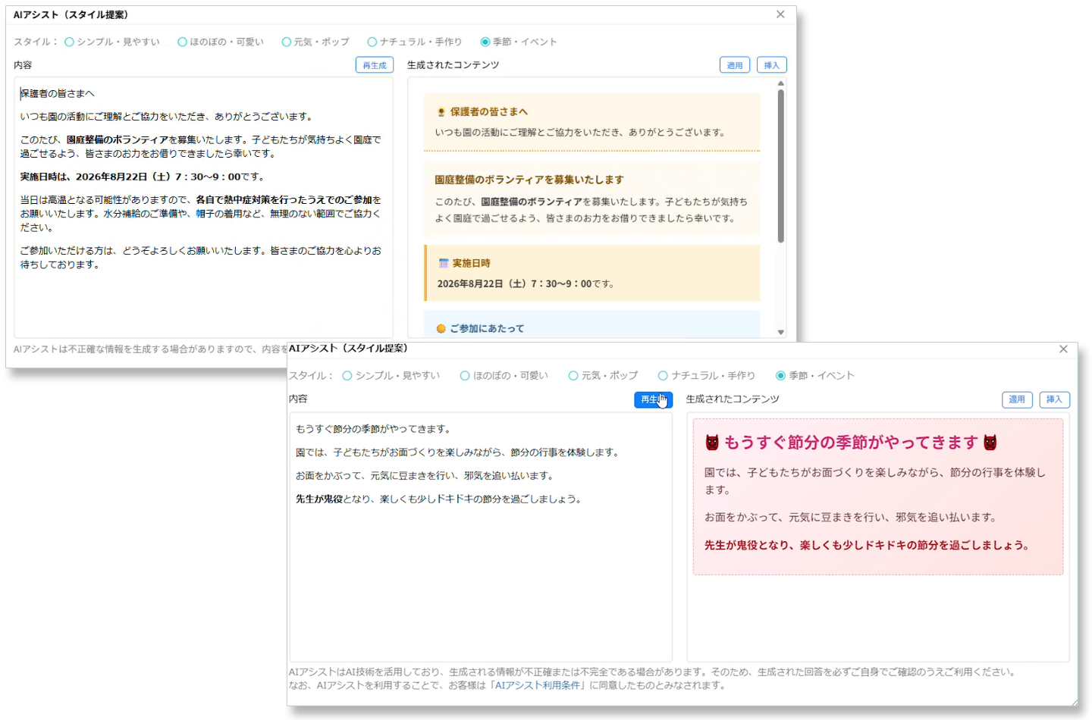Click editor line お面をかぶって、元気に豆まきを行い
Screen dimensions: 1092x720
tap(425, 476)
